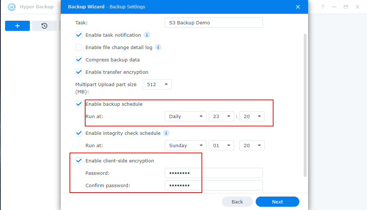The image size is (367, 210).
Task: Toggle Enable task notification checkbox
Action: [79, 35]
